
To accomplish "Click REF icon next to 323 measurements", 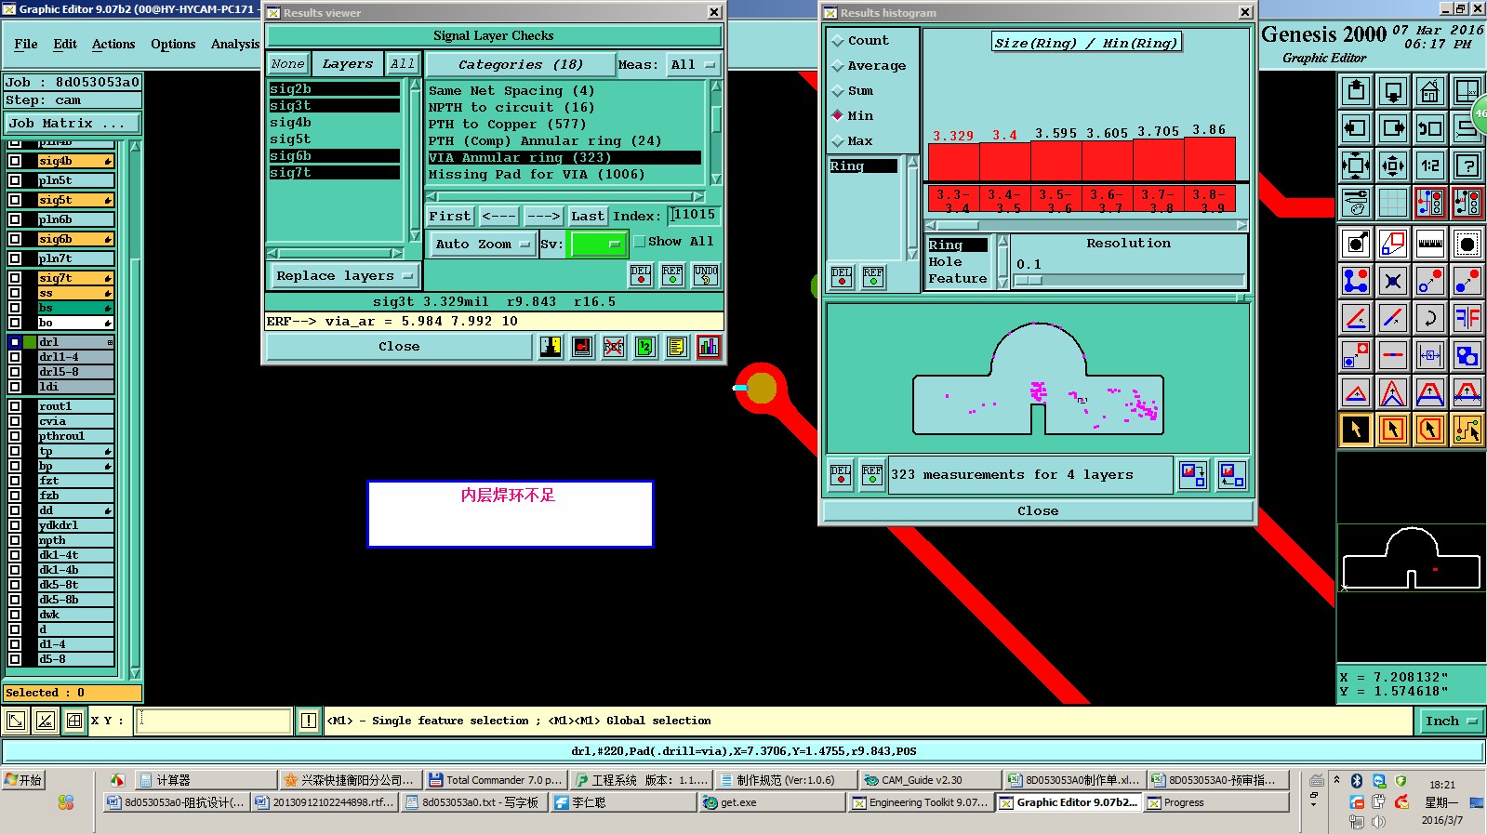I will (x=872, y=475).
